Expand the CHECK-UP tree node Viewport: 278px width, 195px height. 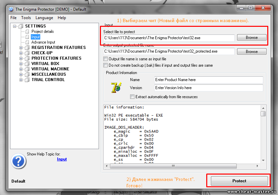coord(21,53)
